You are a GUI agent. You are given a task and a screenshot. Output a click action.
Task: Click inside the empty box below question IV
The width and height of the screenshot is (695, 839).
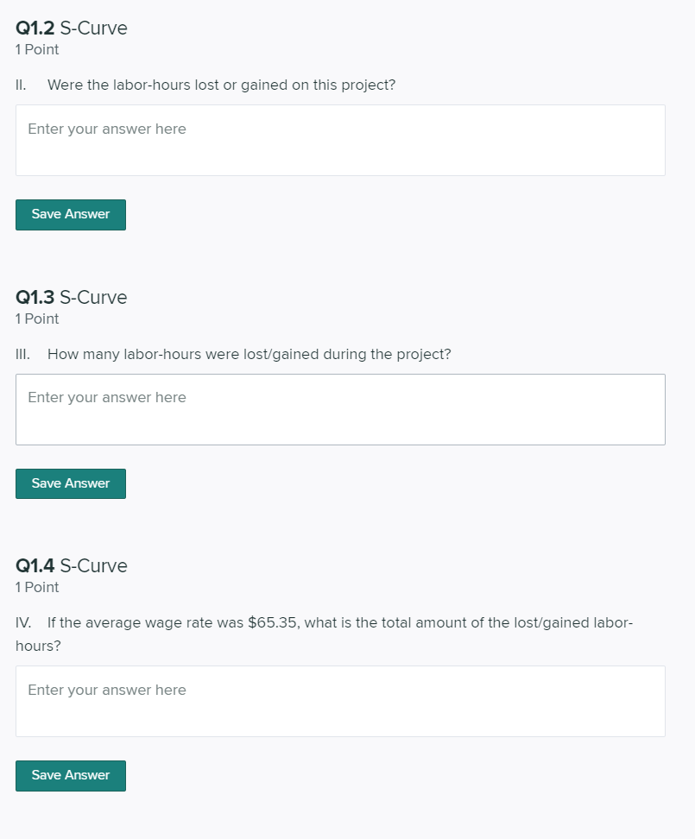[x=340, y=700]
